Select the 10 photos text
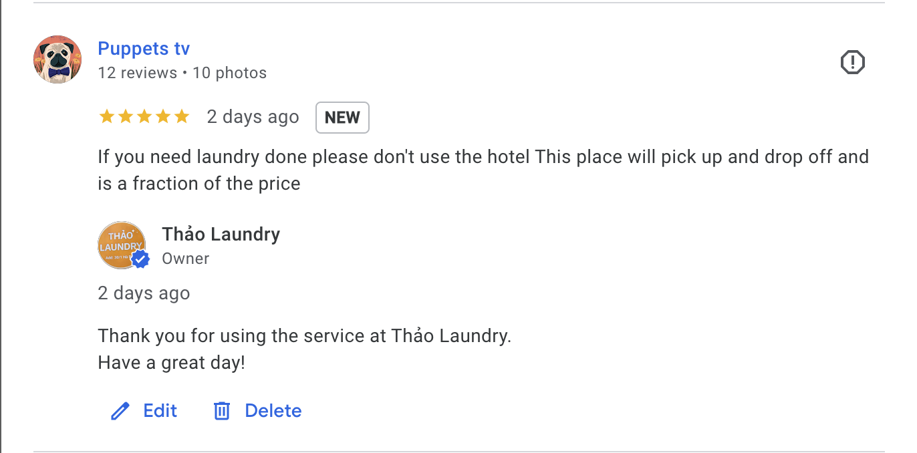917x453 pixels. click(x=229, y=73)
